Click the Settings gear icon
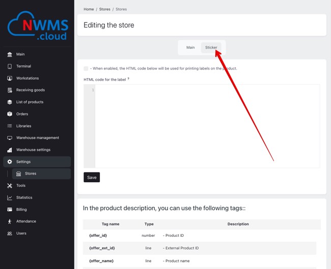This screenshot has height=269, width=331. click(10, 162)
